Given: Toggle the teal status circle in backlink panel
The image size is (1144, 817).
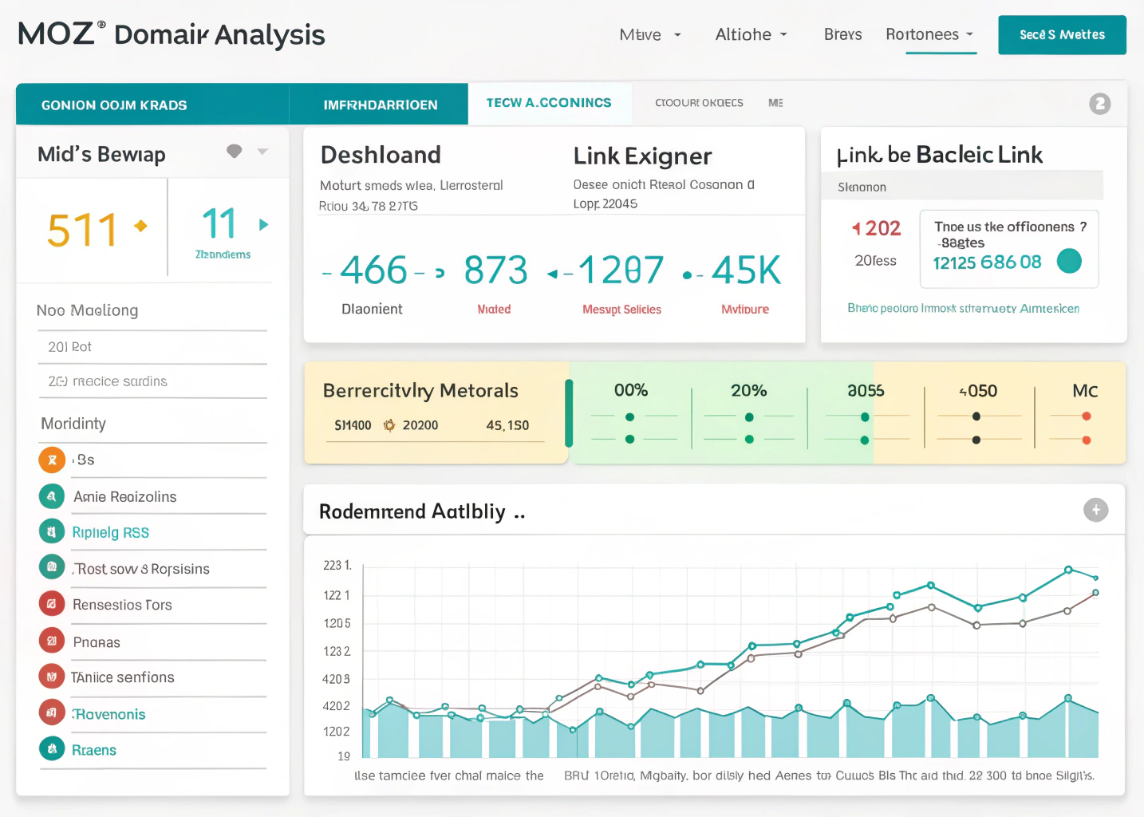Looking at the screenshot, I should [x=1070, y=261].
